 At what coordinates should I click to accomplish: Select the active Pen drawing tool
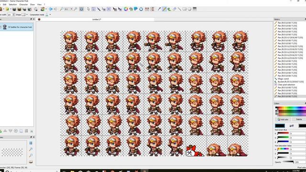[164, 9]
